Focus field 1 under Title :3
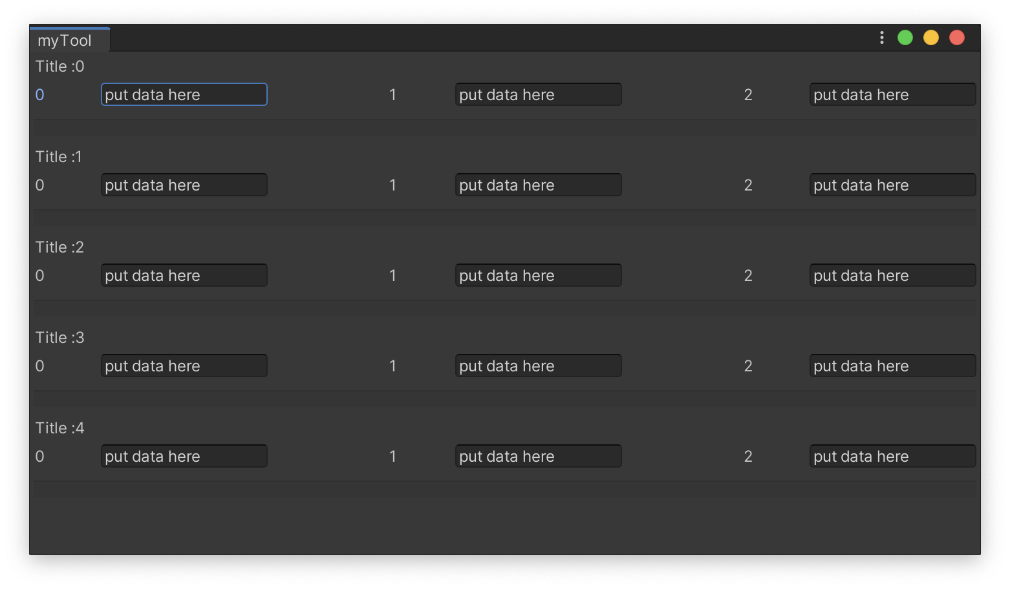 point(539,366)
